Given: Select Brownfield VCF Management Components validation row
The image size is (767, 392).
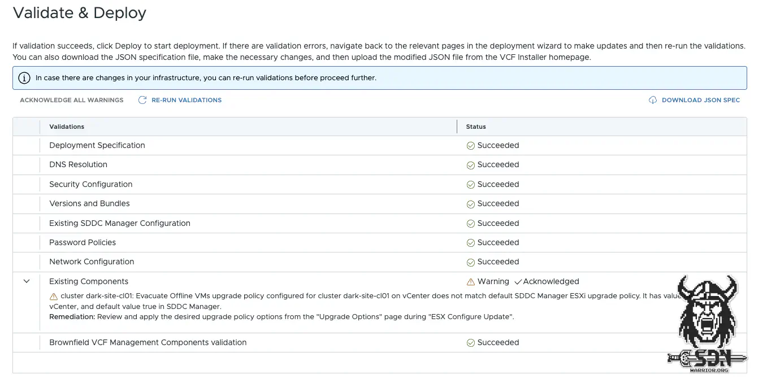Looking at the screenshot, I should point(148,342).
